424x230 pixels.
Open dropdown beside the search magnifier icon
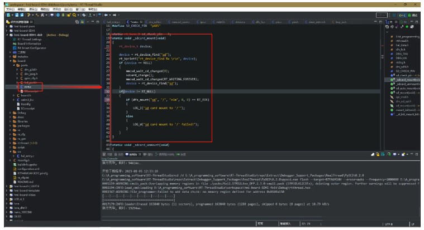point(78,15)
